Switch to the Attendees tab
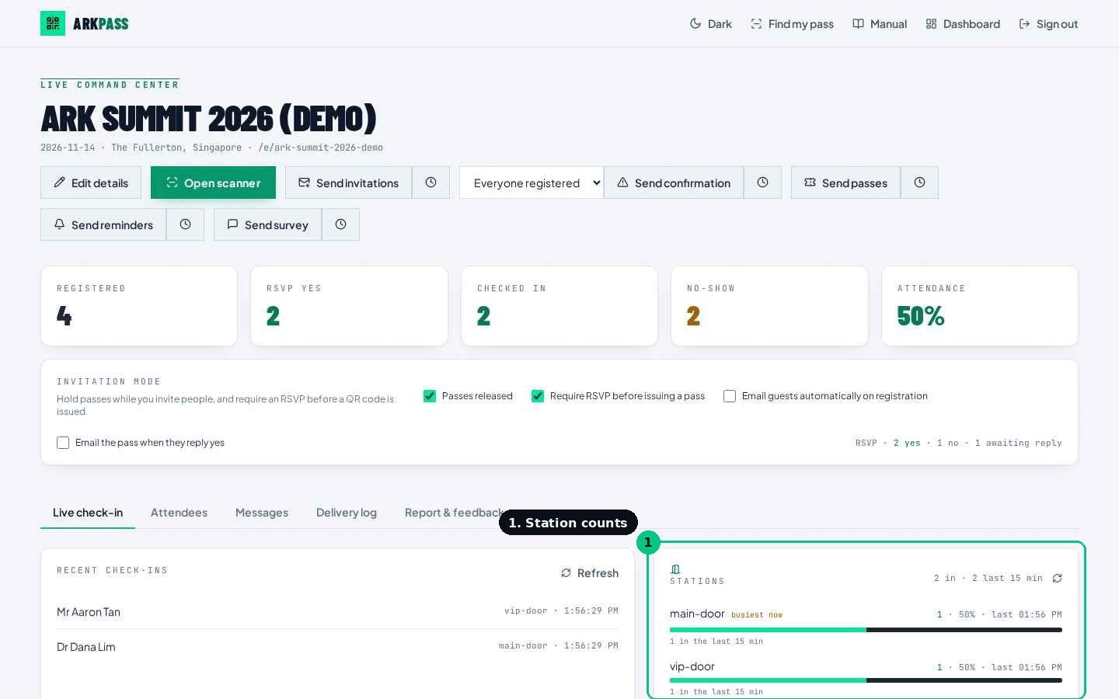 tap(179, 513)
